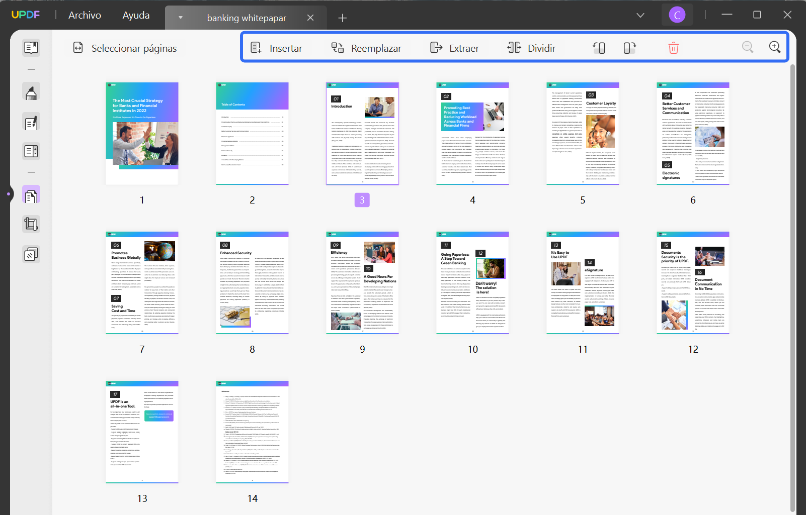Zoom out of page thumbnails
The image size is (806, 515).
tap(748, 47)
